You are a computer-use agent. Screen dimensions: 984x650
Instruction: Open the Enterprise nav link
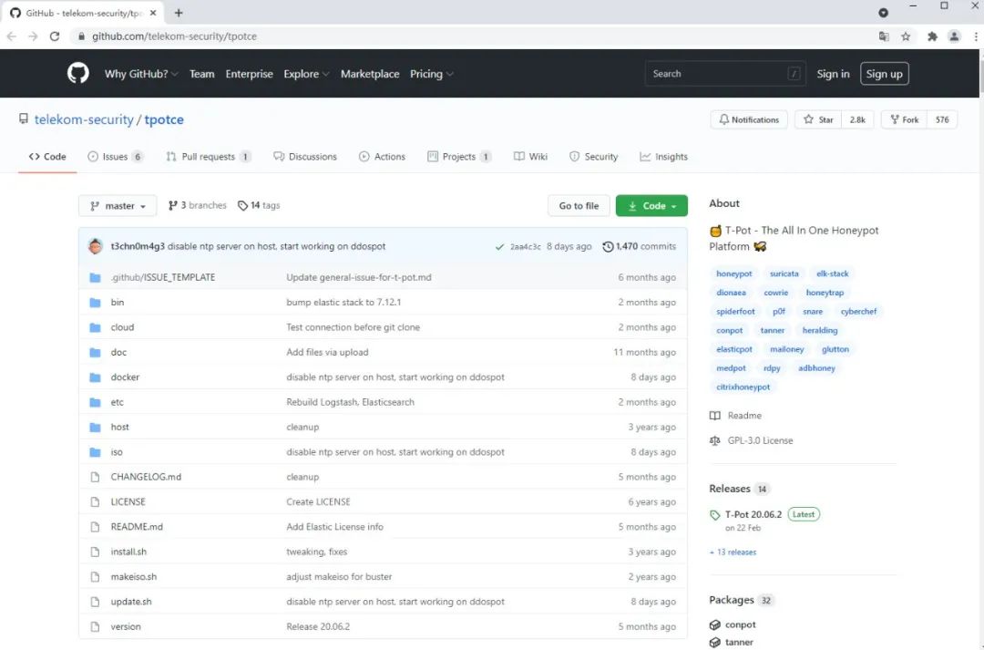249,74
